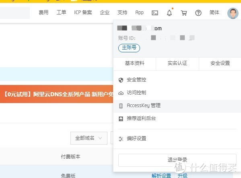Select 安全管控 from account menu
The height and width of the screenshot is (178, 241).
coord(177,80)
